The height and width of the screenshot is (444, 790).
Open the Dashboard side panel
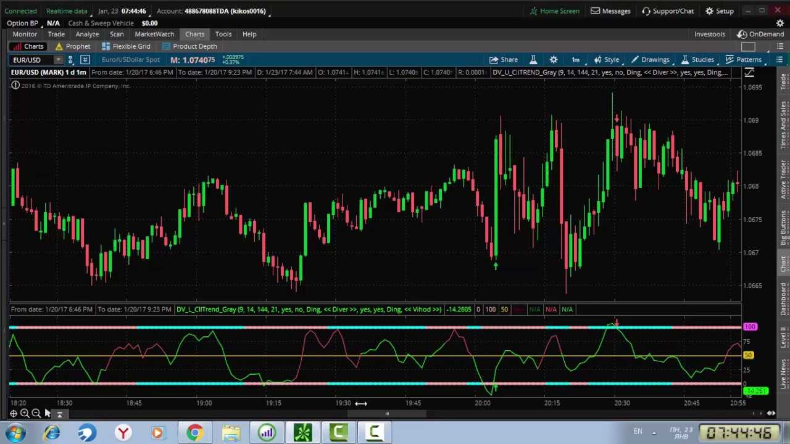(784, 299)
